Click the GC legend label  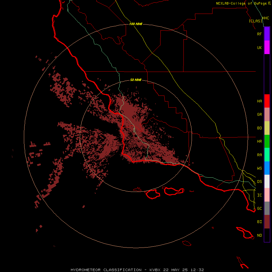tap(259, 209)
